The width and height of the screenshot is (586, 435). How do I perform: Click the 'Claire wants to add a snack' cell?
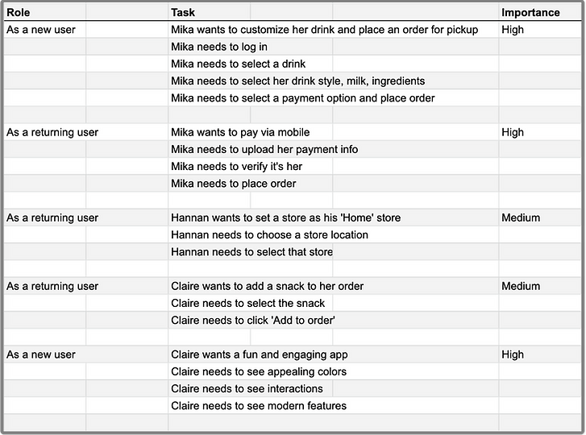pyautogui.click(x=267, y=286)
